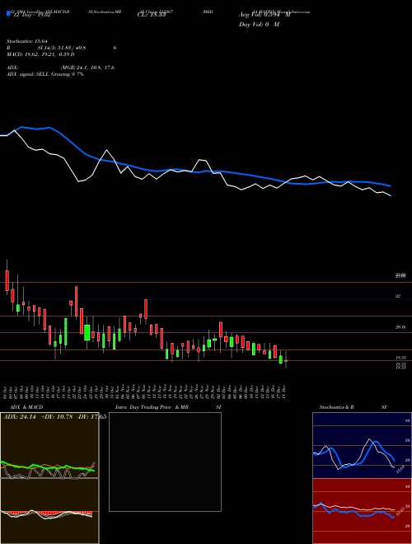Click the ADX indicator chart thumbnail
Viewport: 412px width, 544px height.
point(49,445)
